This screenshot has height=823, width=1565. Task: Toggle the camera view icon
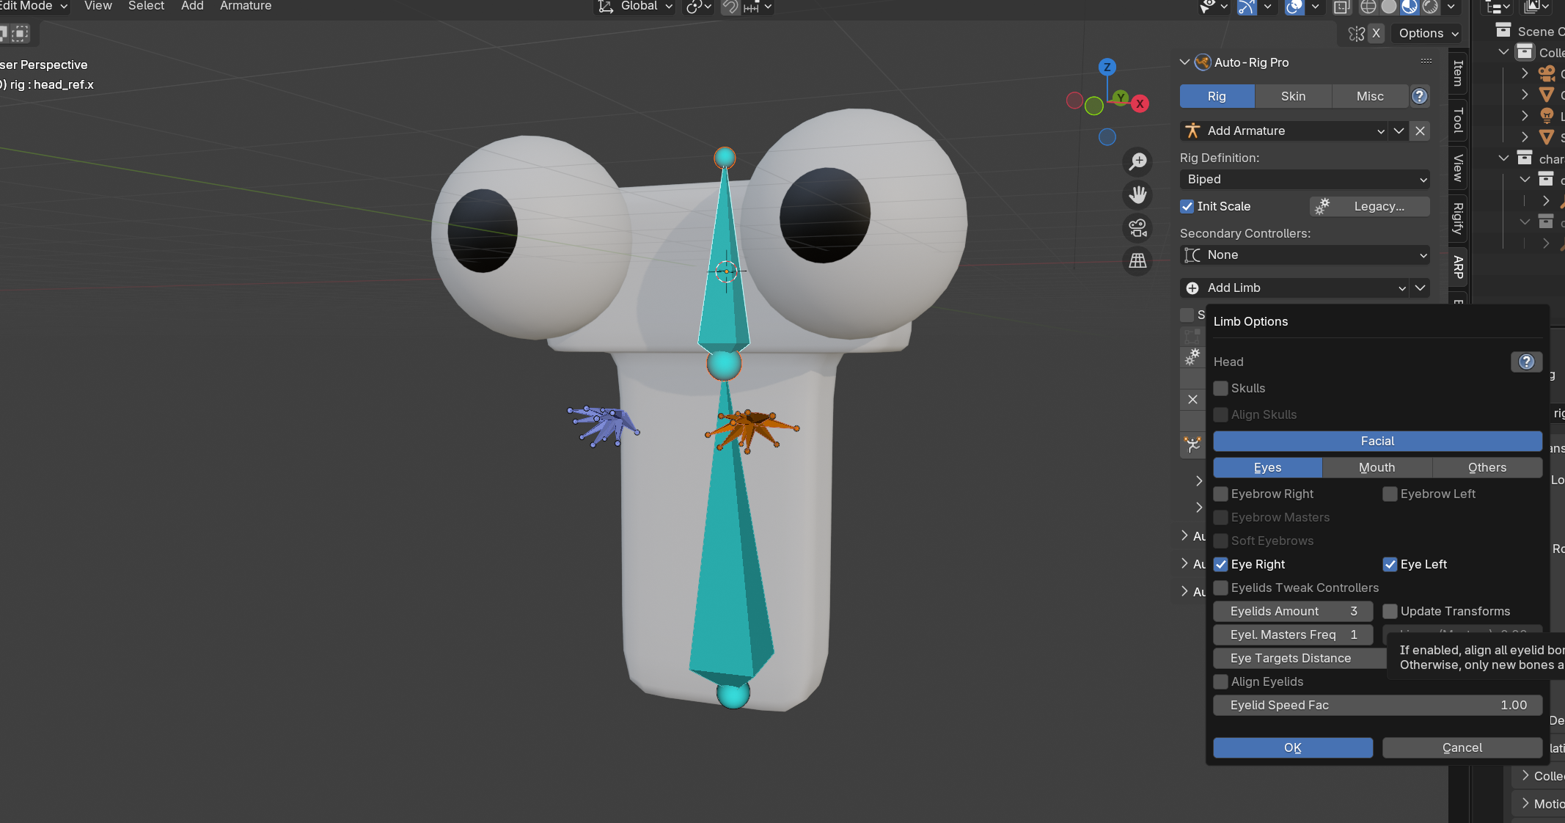tap(1137, 228)
